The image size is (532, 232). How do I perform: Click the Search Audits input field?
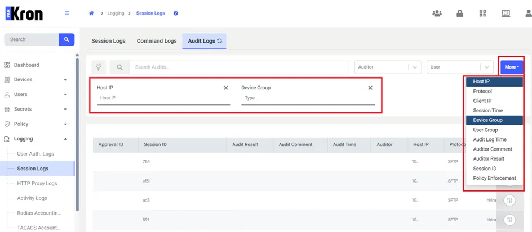239,67
